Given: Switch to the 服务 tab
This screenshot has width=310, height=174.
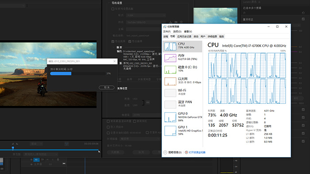Looking at the screenshot, I should (x=221, y=37).
